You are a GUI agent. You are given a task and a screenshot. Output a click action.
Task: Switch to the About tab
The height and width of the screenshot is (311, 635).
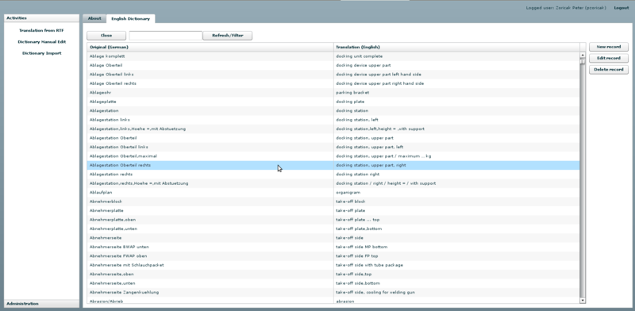coord(94,18)
